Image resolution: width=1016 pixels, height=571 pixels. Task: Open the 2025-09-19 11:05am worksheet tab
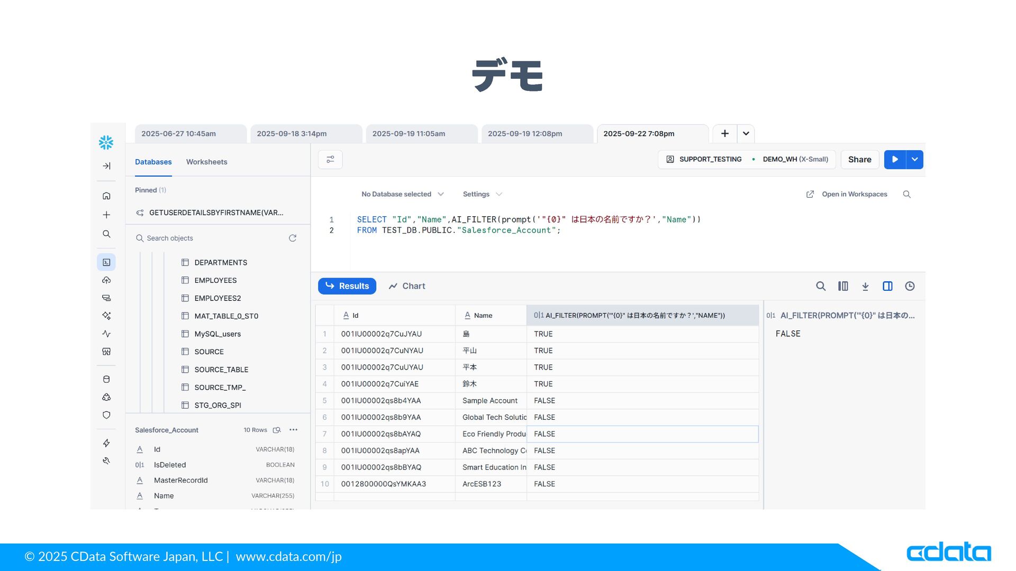point(422,134)
